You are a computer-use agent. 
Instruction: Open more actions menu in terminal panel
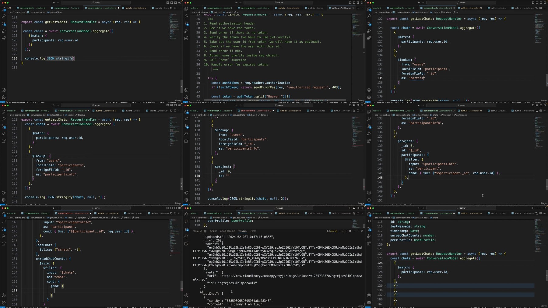point(354,231)
